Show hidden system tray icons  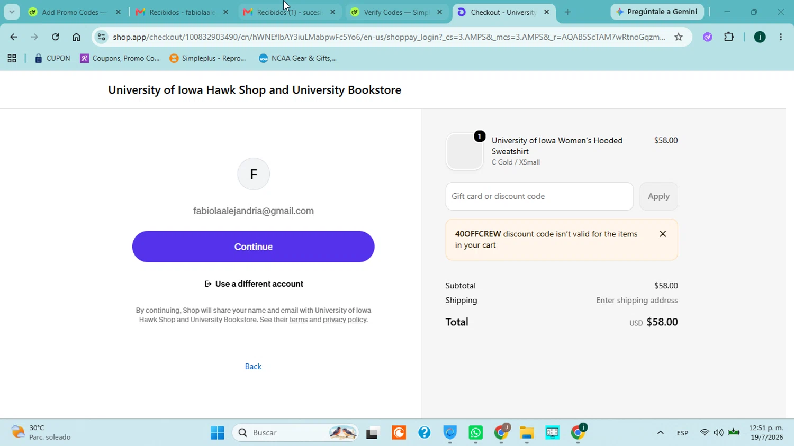[660, 433]
